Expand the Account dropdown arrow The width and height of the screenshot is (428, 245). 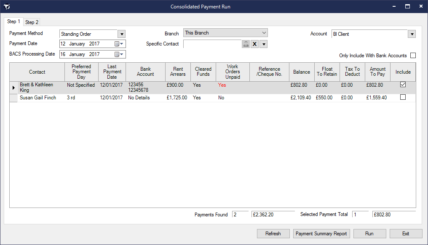412,34
